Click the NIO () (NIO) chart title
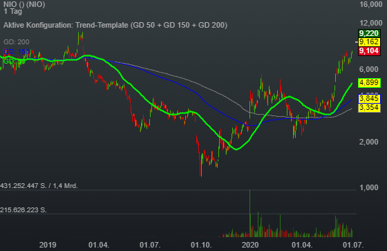387x251 pixels. pyautogui.click(x=24, y=4)
